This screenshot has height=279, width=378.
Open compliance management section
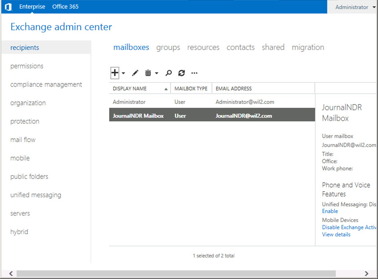46,85
